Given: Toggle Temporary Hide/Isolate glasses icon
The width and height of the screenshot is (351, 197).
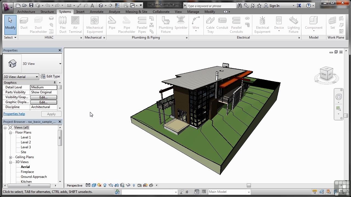Looking at the screenshot, I should [128, 185].
